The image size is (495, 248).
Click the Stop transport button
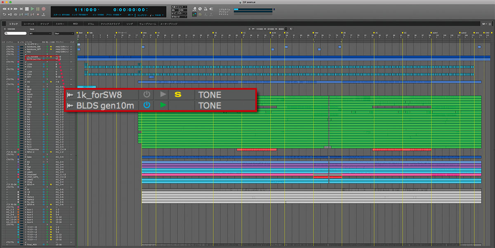click(27, 9)
